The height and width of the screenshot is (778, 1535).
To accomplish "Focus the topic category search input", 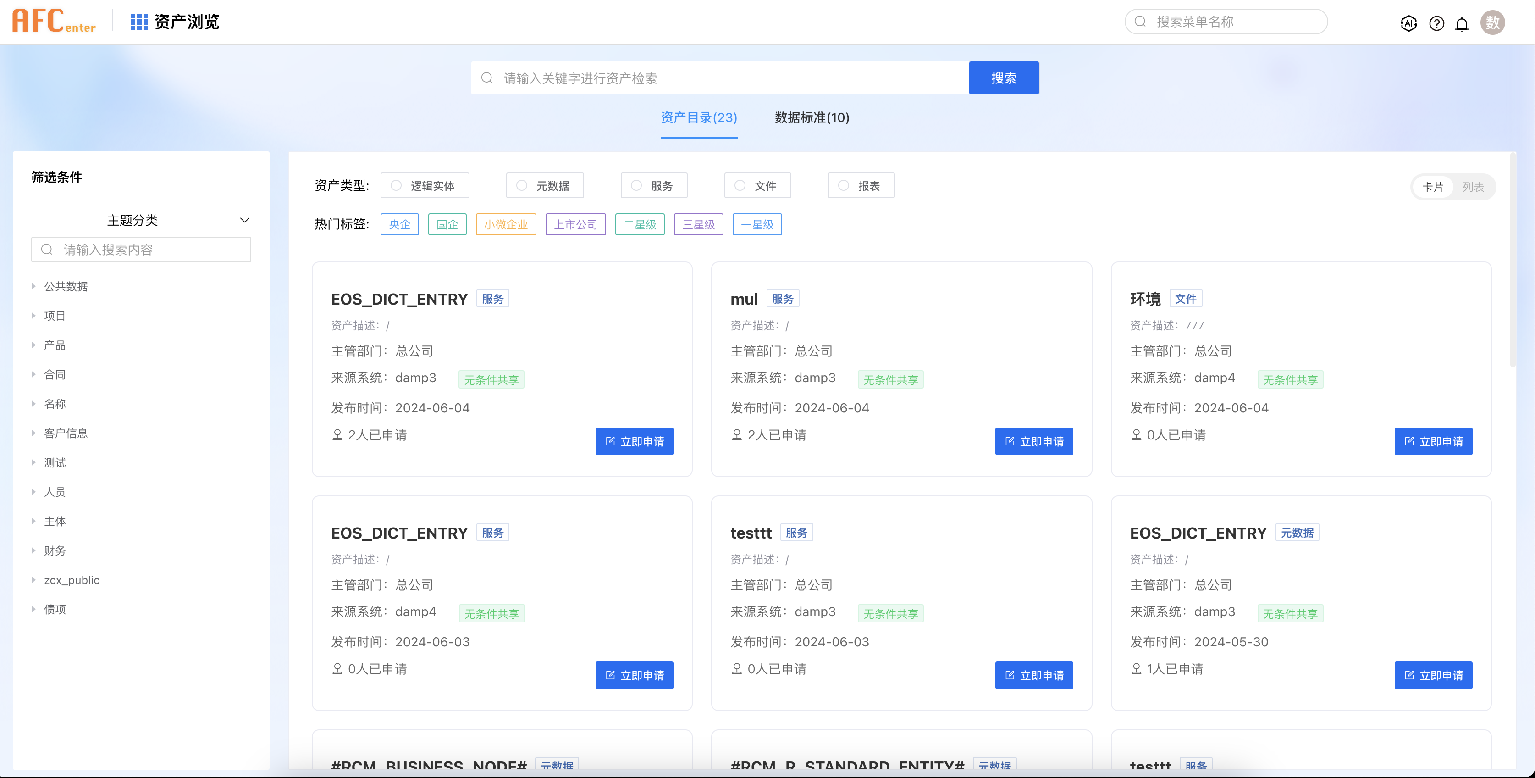I will (141, 249).
